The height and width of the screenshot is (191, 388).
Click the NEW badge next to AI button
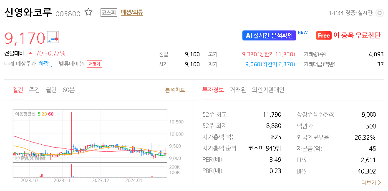(302, 32)
